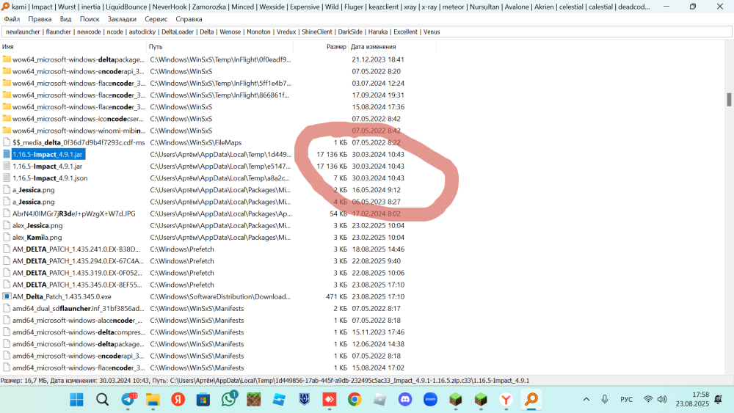
Task: Select amd64_microsoft-windows-deltacompres manifest row
Action: click(x=79, y=332)
